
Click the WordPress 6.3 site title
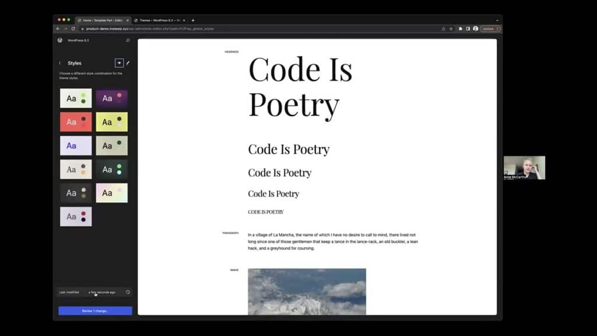click(78, 40)
